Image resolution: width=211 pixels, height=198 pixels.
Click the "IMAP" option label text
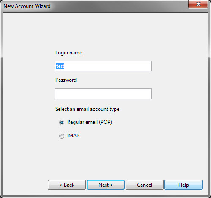(73, 136)
